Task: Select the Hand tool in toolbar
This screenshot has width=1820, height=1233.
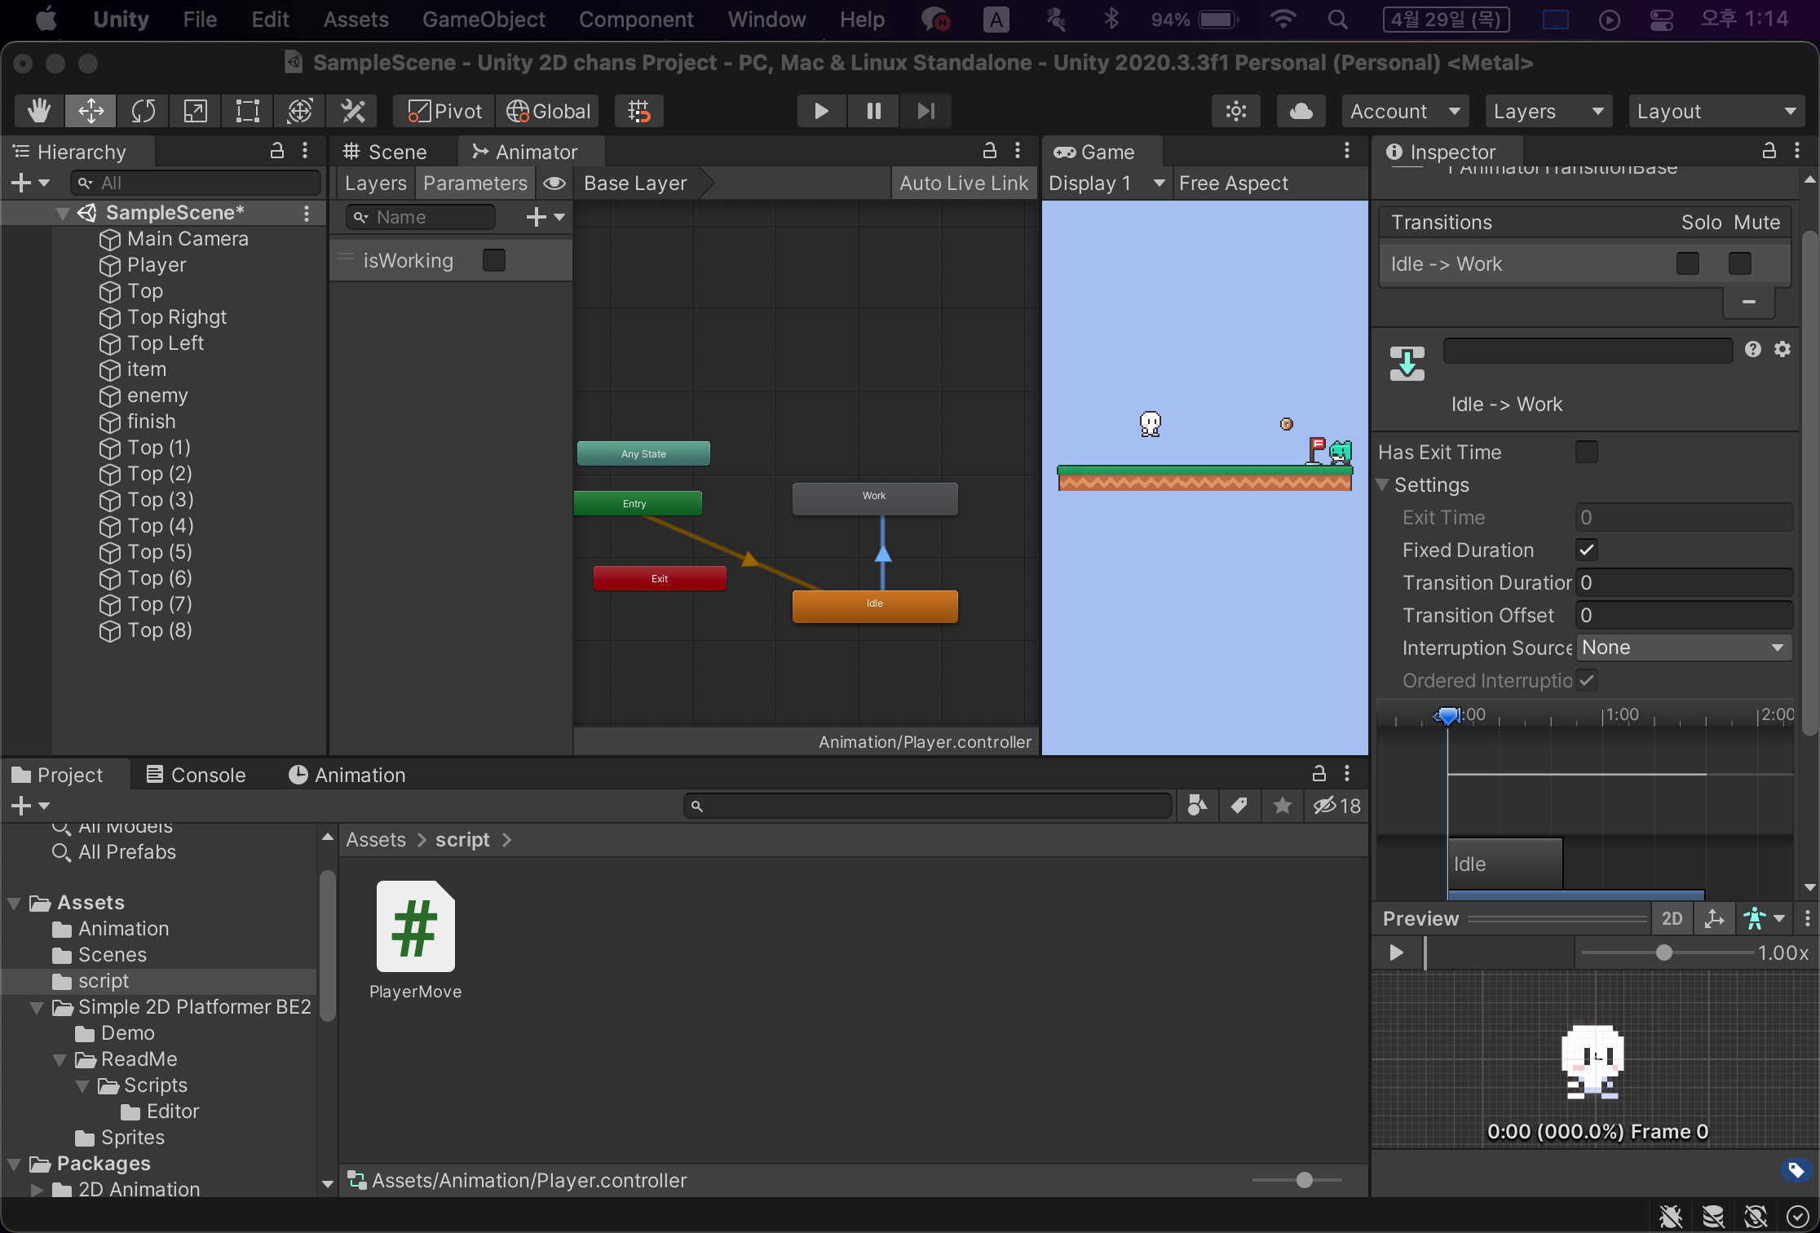Action: [38, 111]
